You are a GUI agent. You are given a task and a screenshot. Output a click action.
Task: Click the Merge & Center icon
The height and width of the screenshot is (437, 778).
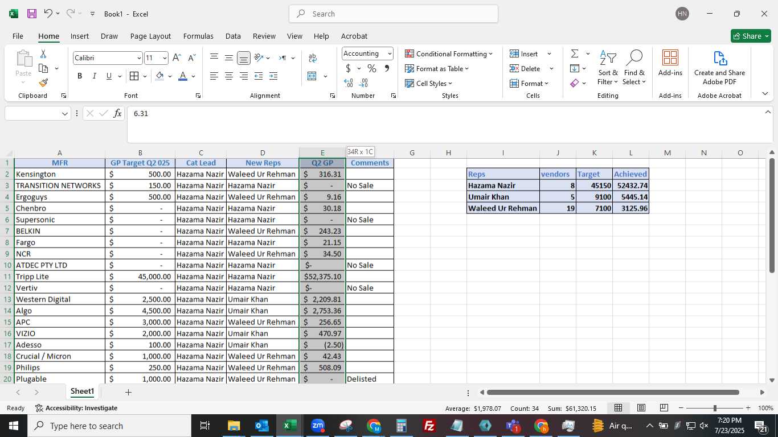312,76
